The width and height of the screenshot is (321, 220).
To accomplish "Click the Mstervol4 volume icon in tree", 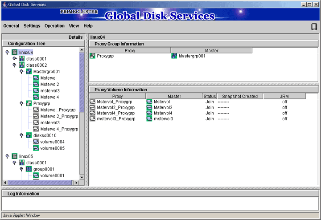I will point(36,97).
